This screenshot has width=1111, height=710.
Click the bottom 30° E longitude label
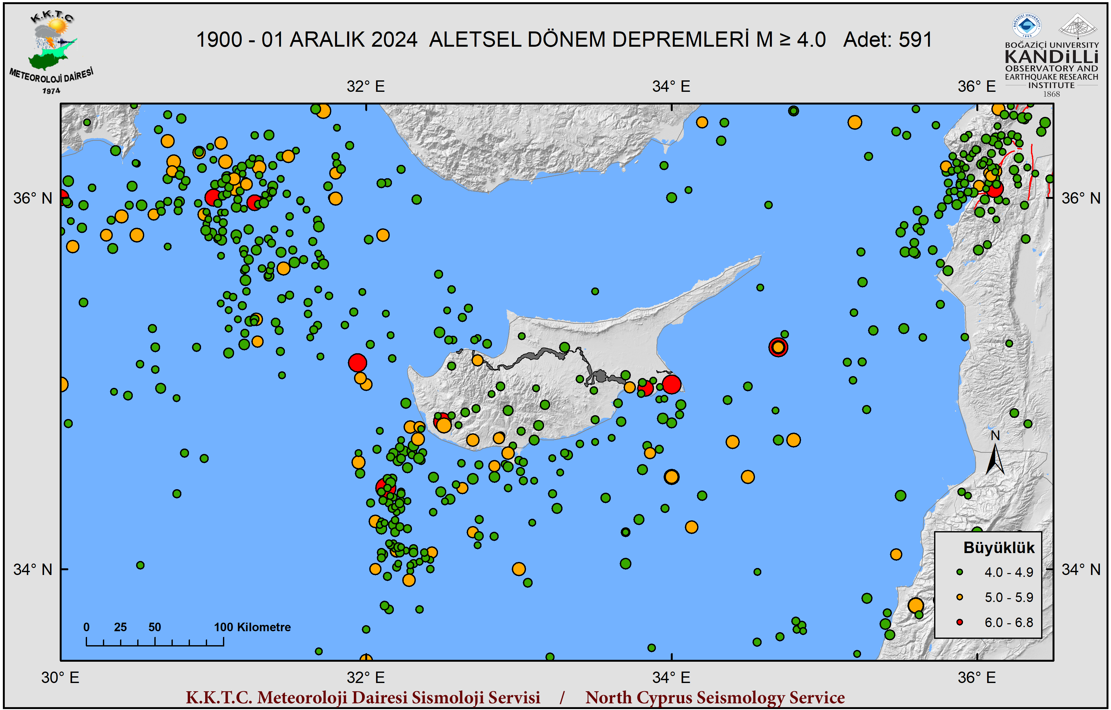pyautogui.click(x=60, y=677)
